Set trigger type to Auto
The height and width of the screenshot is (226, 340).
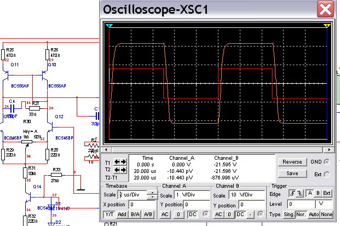click(315, 214)
